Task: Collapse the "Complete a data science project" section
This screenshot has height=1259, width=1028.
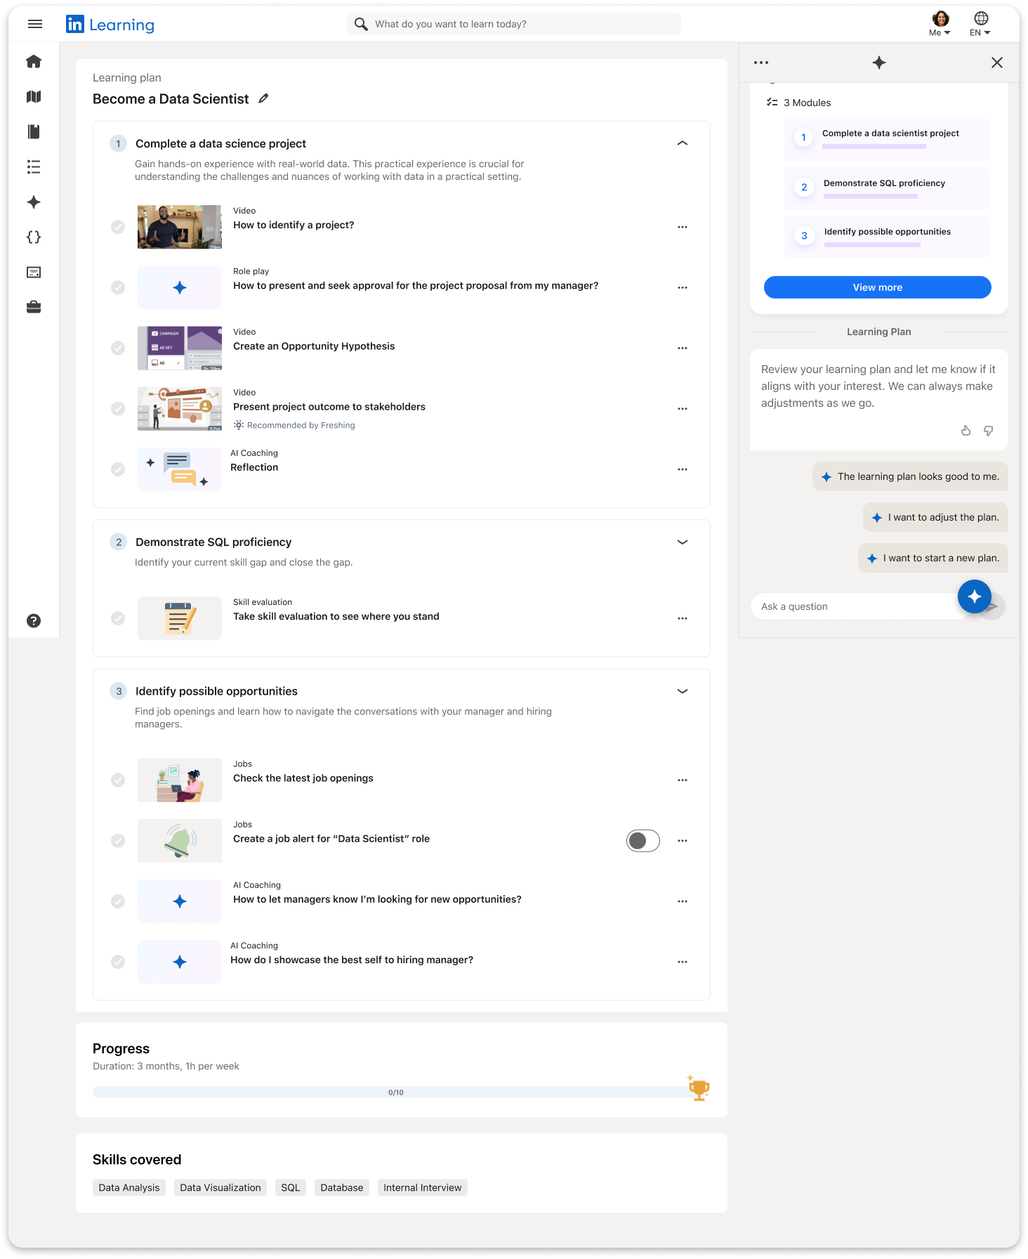Action: (x=682, y=143)
